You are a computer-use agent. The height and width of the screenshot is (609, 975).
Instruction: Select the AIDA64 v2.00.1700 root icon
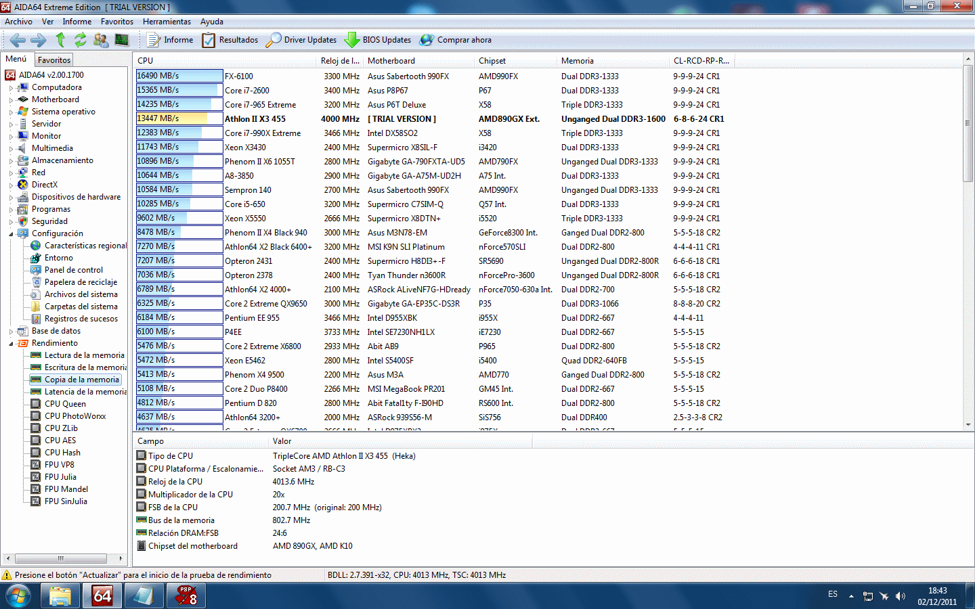[10, 75]
